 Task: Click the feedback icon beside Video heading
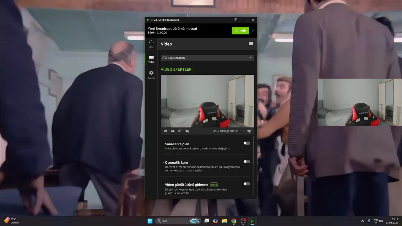(x=251, y=44)
